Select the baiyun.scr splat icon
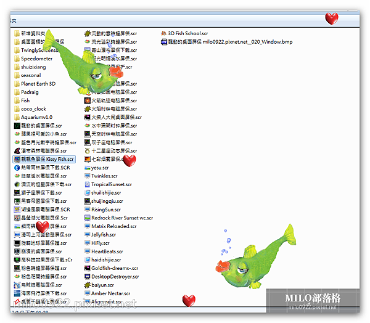370x323 pixels. click(x=88, y=285)
